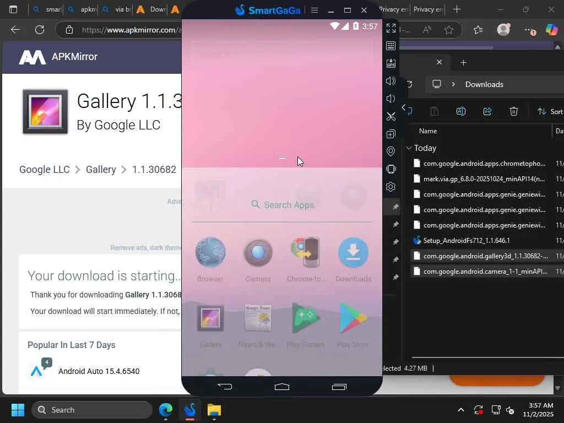Viewport: 564px width, 423px height.
Task: Go back in Edge browser
Action: [x=15, y=30]
